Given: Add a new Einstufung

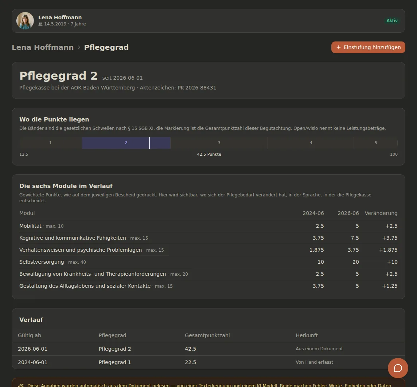Looking at the screenshot, I should (368, 47).
